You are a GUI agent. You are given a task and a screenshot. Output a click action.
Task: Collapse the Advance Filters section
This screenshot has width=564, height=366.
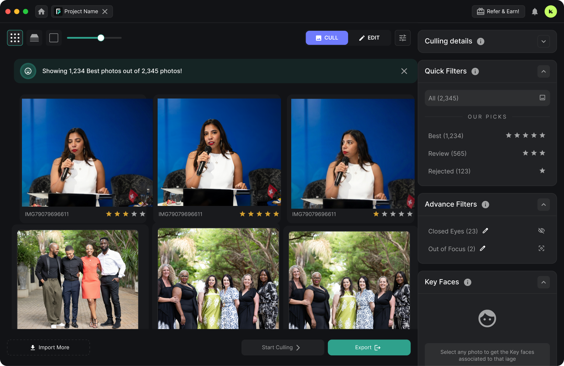[543, 205]
